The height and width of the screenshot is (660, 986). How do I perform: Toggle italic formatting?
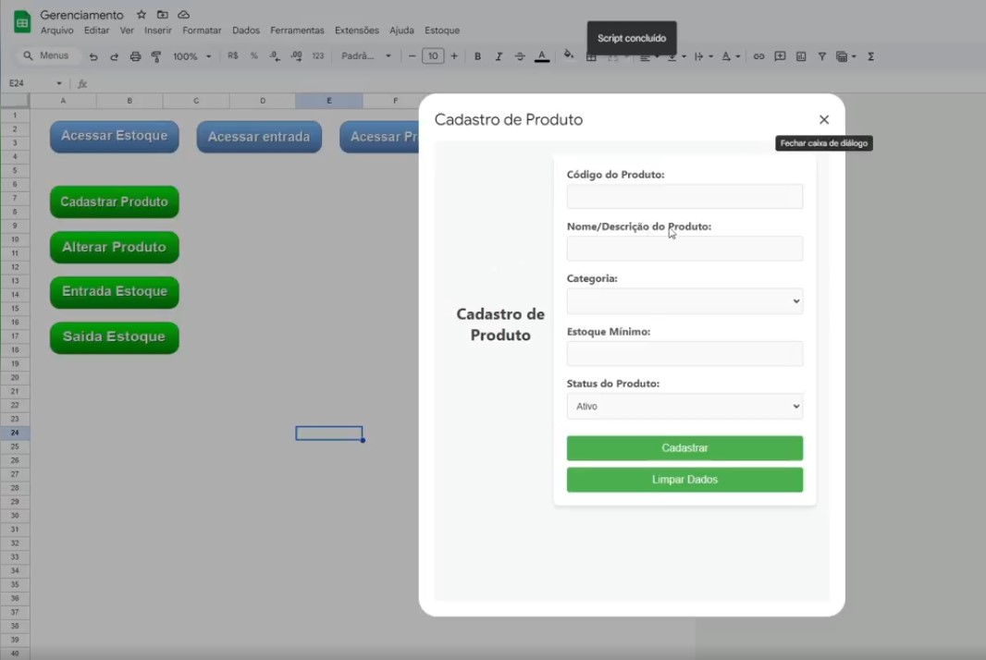click(x=499, y=56)
